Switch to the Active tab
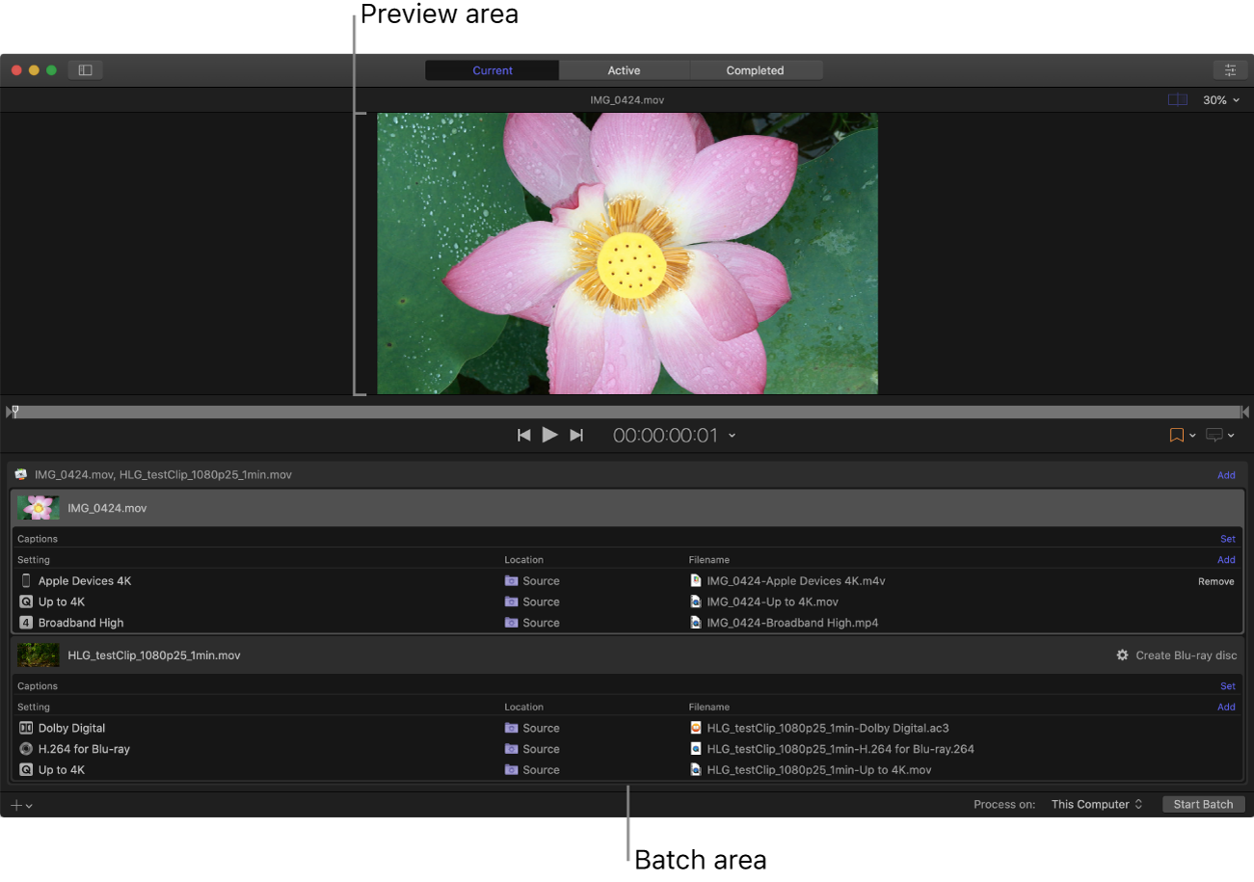The width and height of the screenshot is (1254, 882). tap(624, 69)
